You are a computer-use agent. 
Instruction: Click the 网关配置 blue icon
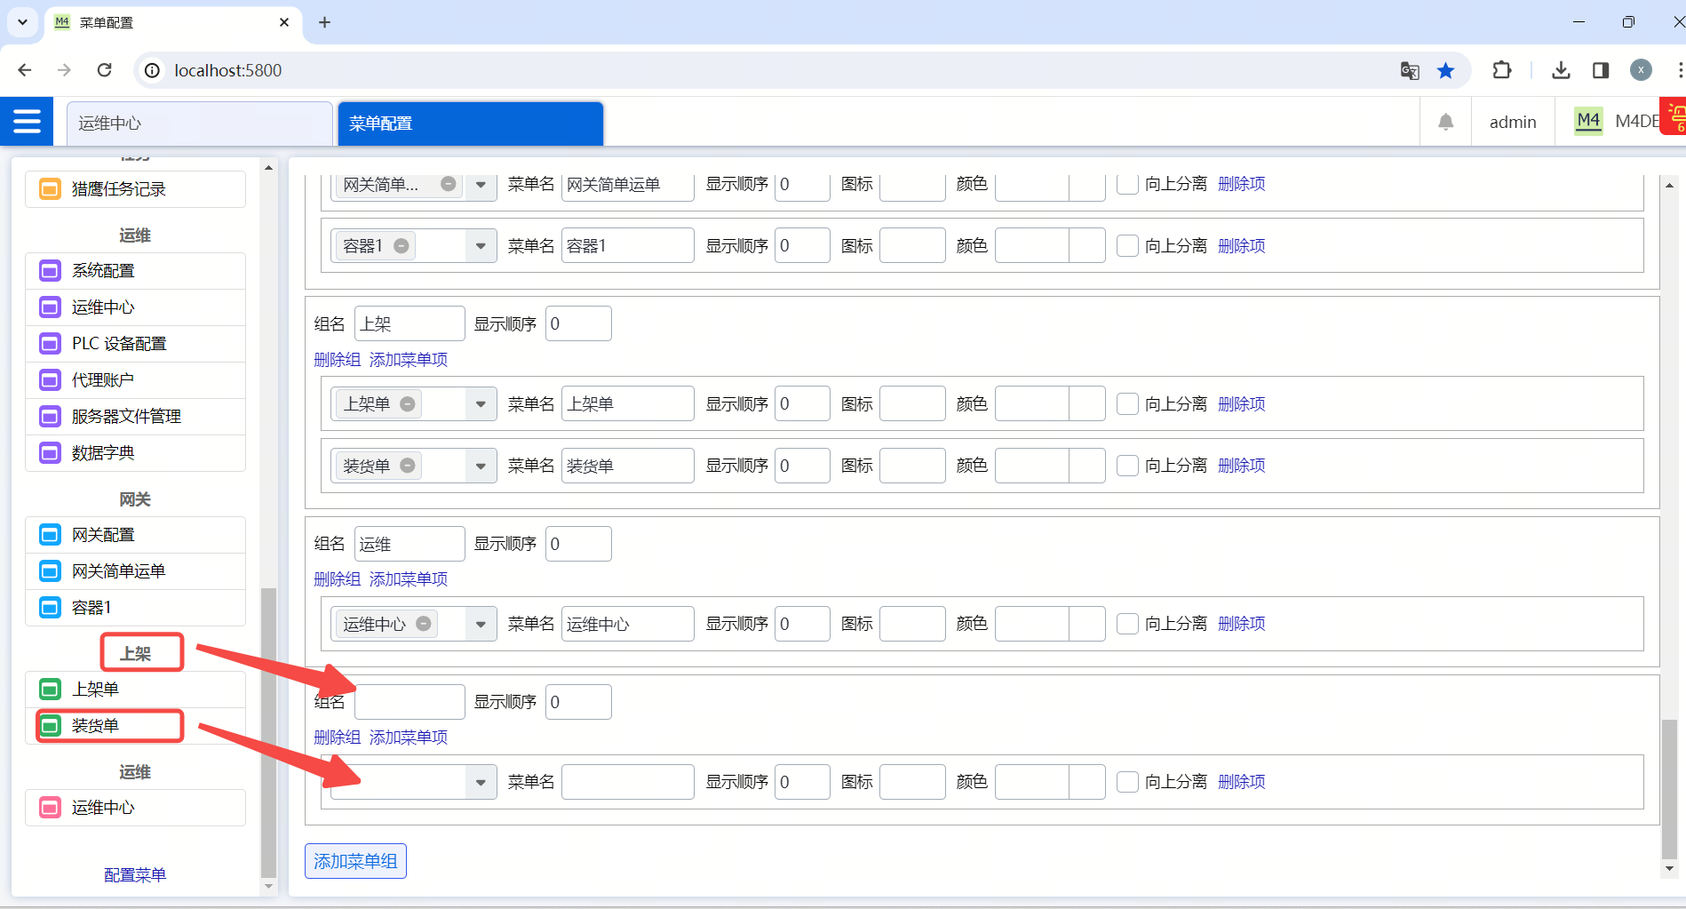[50, 535]
